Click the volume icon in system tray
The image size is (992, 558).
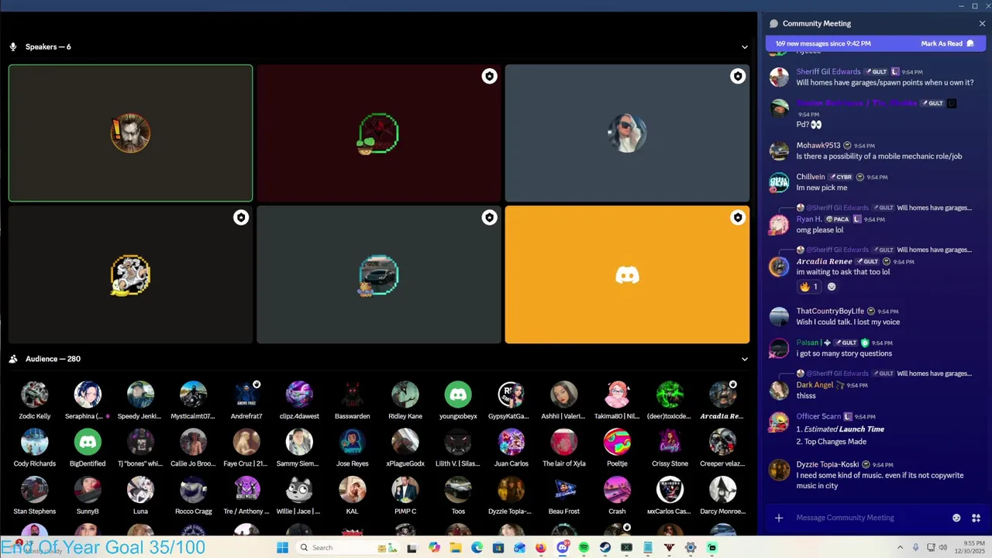click(943, 547)
